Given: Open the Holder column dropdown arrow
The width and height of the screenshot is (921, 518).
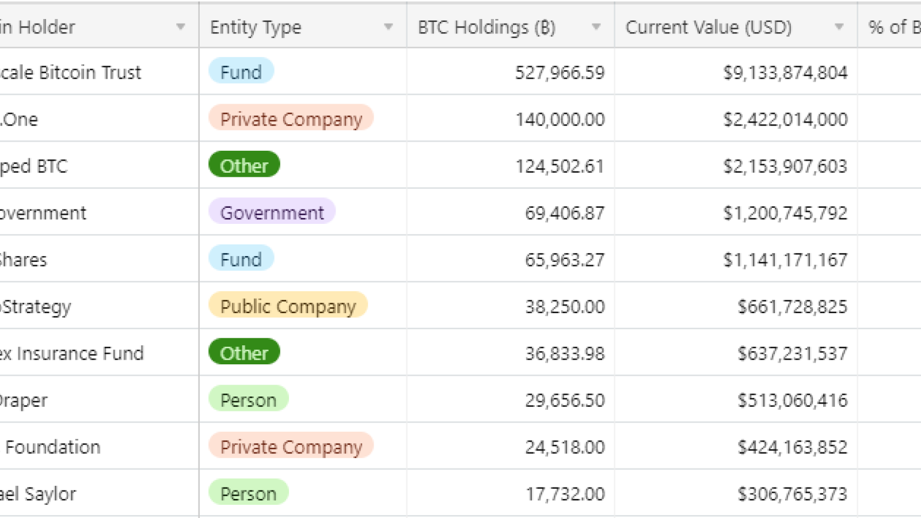Looking at the screenshot, I should [x=181, y=27].
